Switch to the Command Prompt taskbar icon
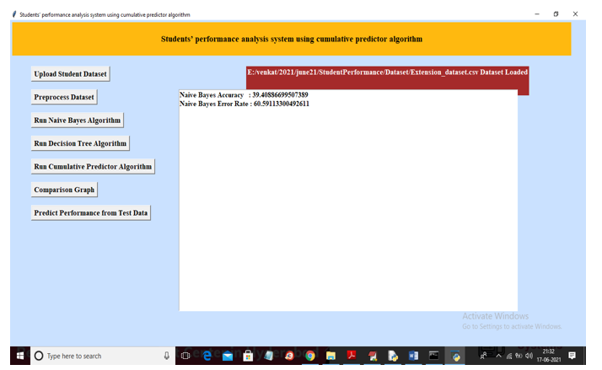This screenshot has width=602, height=370. (x=434, y=357)
